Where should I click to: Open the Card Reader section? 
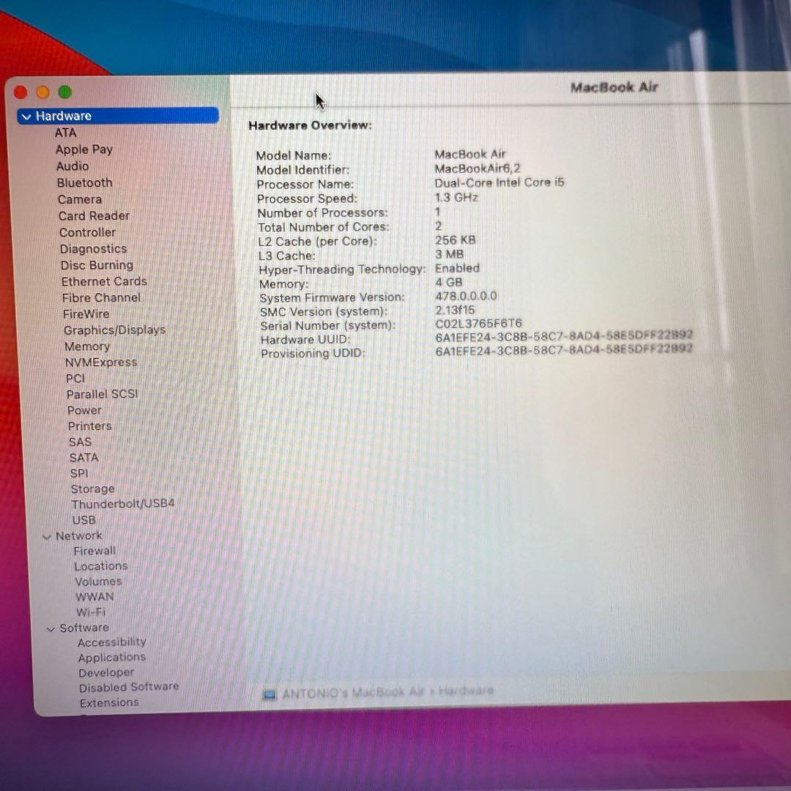pyautogui.click(x=94, y=215)
